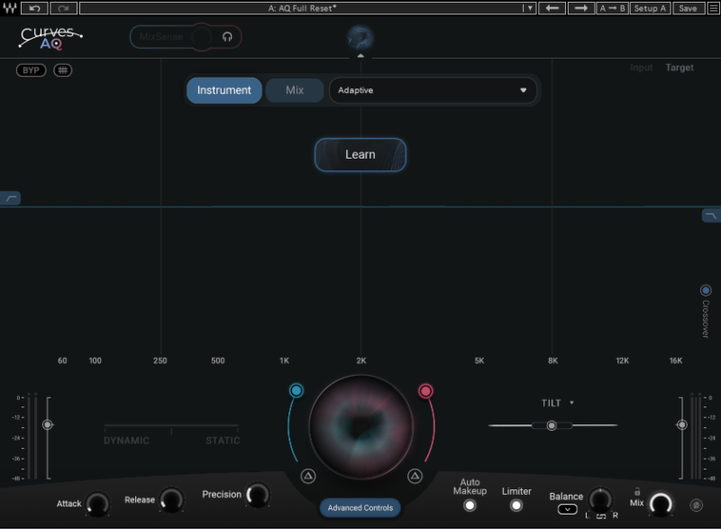This screenshot has width=721, height=529.
Task: Click the redo arrow in top bar
Action: point(63,8)
